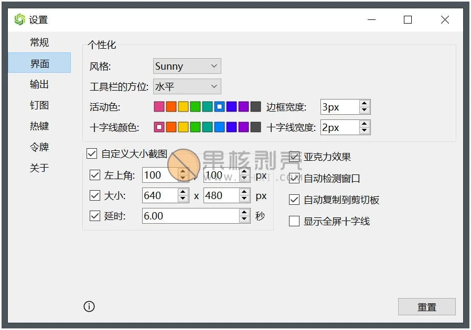The width and height of the screenshot is (471, 330).
Task: Uncheck the 自定义大小截图 checkbox
Action: tap(92, 153)
